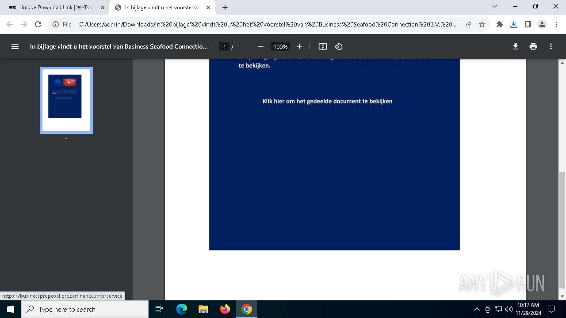Print the PDF document
The image size is (566, 318).
tap(533, 46)
